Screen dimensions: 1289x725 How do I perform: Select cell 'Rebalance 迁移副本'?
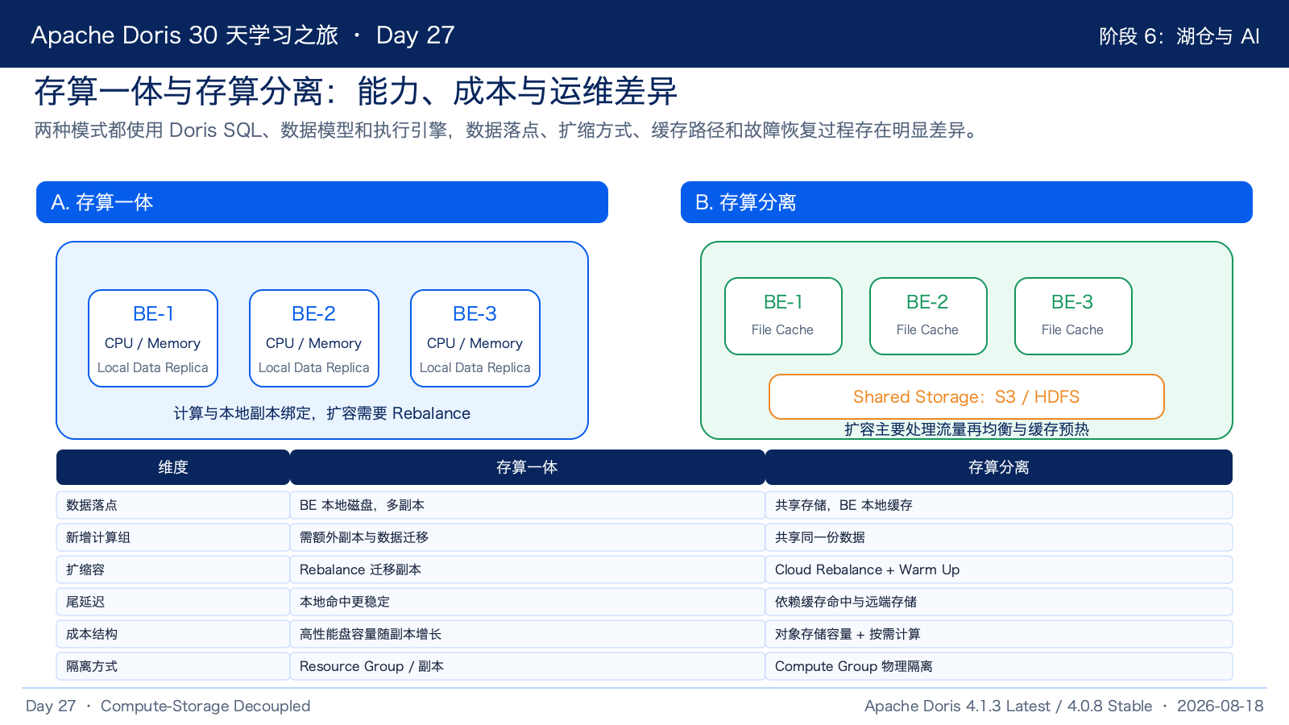tap(528, 570)
